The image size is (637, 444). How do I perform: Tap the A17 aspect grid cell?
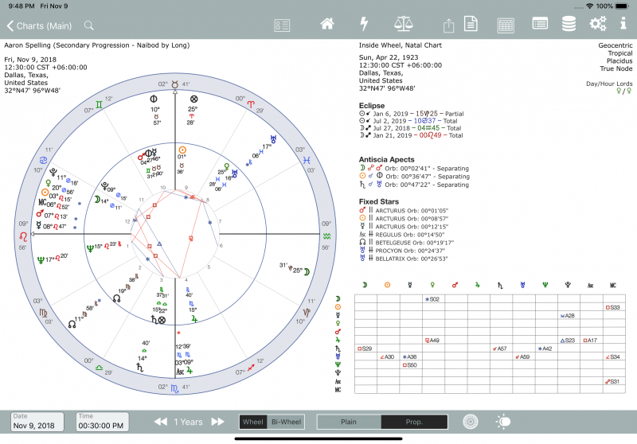(x=591, y=341)
